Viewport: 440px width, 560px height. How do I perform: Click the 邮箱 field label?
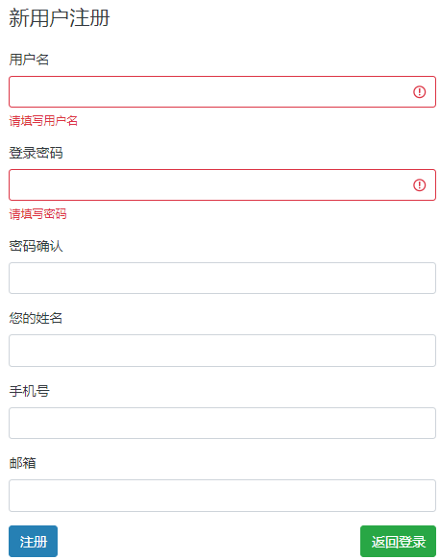(22, 463)
